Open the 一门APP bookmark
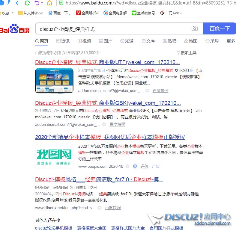Screen dimensions: 236x231 click(171, 13)
